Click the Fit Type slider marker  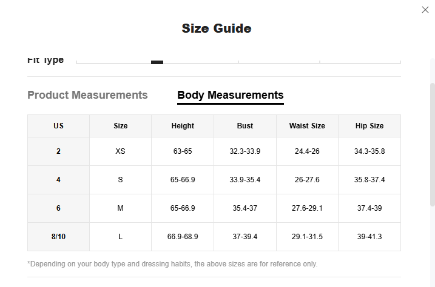[x=157, y=62]
